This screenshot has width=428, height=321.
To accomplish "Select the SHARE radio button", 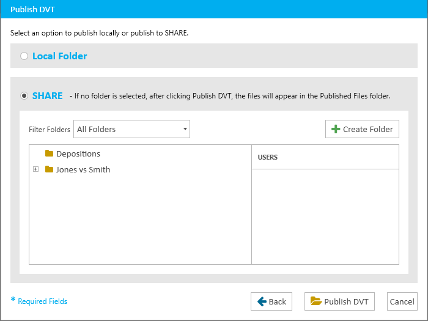I will point(24,96).
